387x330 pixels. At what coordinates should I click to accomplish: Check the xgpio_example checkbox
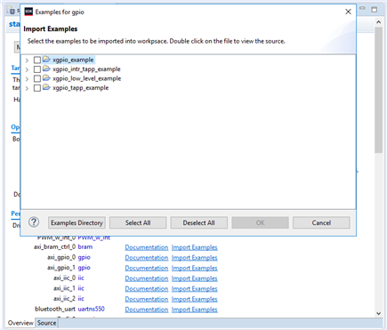click(x=37, y=60)
